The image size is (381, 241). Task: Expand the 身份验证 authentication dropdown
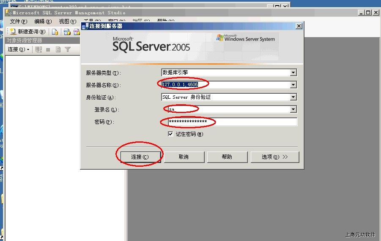[x=293, y=97]
